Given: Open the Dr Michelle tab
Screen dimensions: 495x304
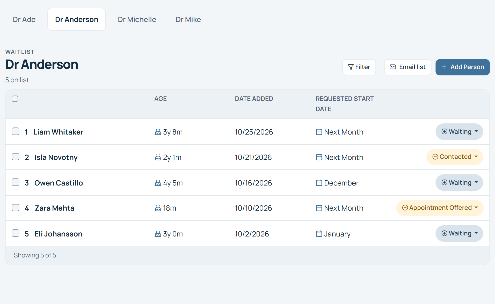Looking at the screenshot, I should click(x=137, y=19).
